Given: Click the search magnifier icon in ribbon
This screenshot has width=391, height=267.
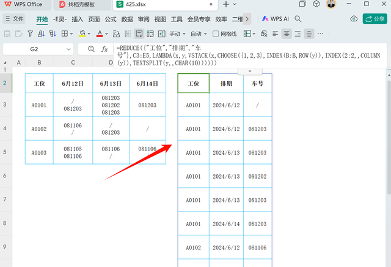Looking at the screenshot, I should (298, 19).
